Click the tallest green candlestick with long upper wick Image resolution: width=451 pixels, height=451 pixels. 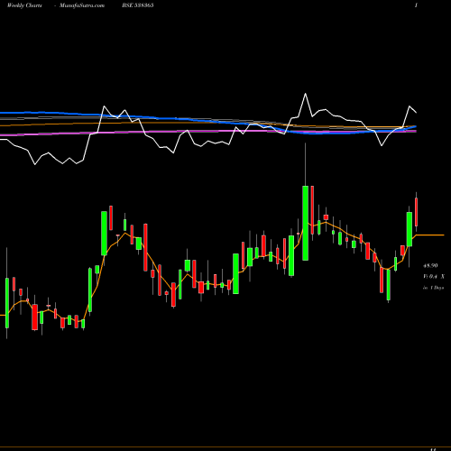[x=306, y=223]
